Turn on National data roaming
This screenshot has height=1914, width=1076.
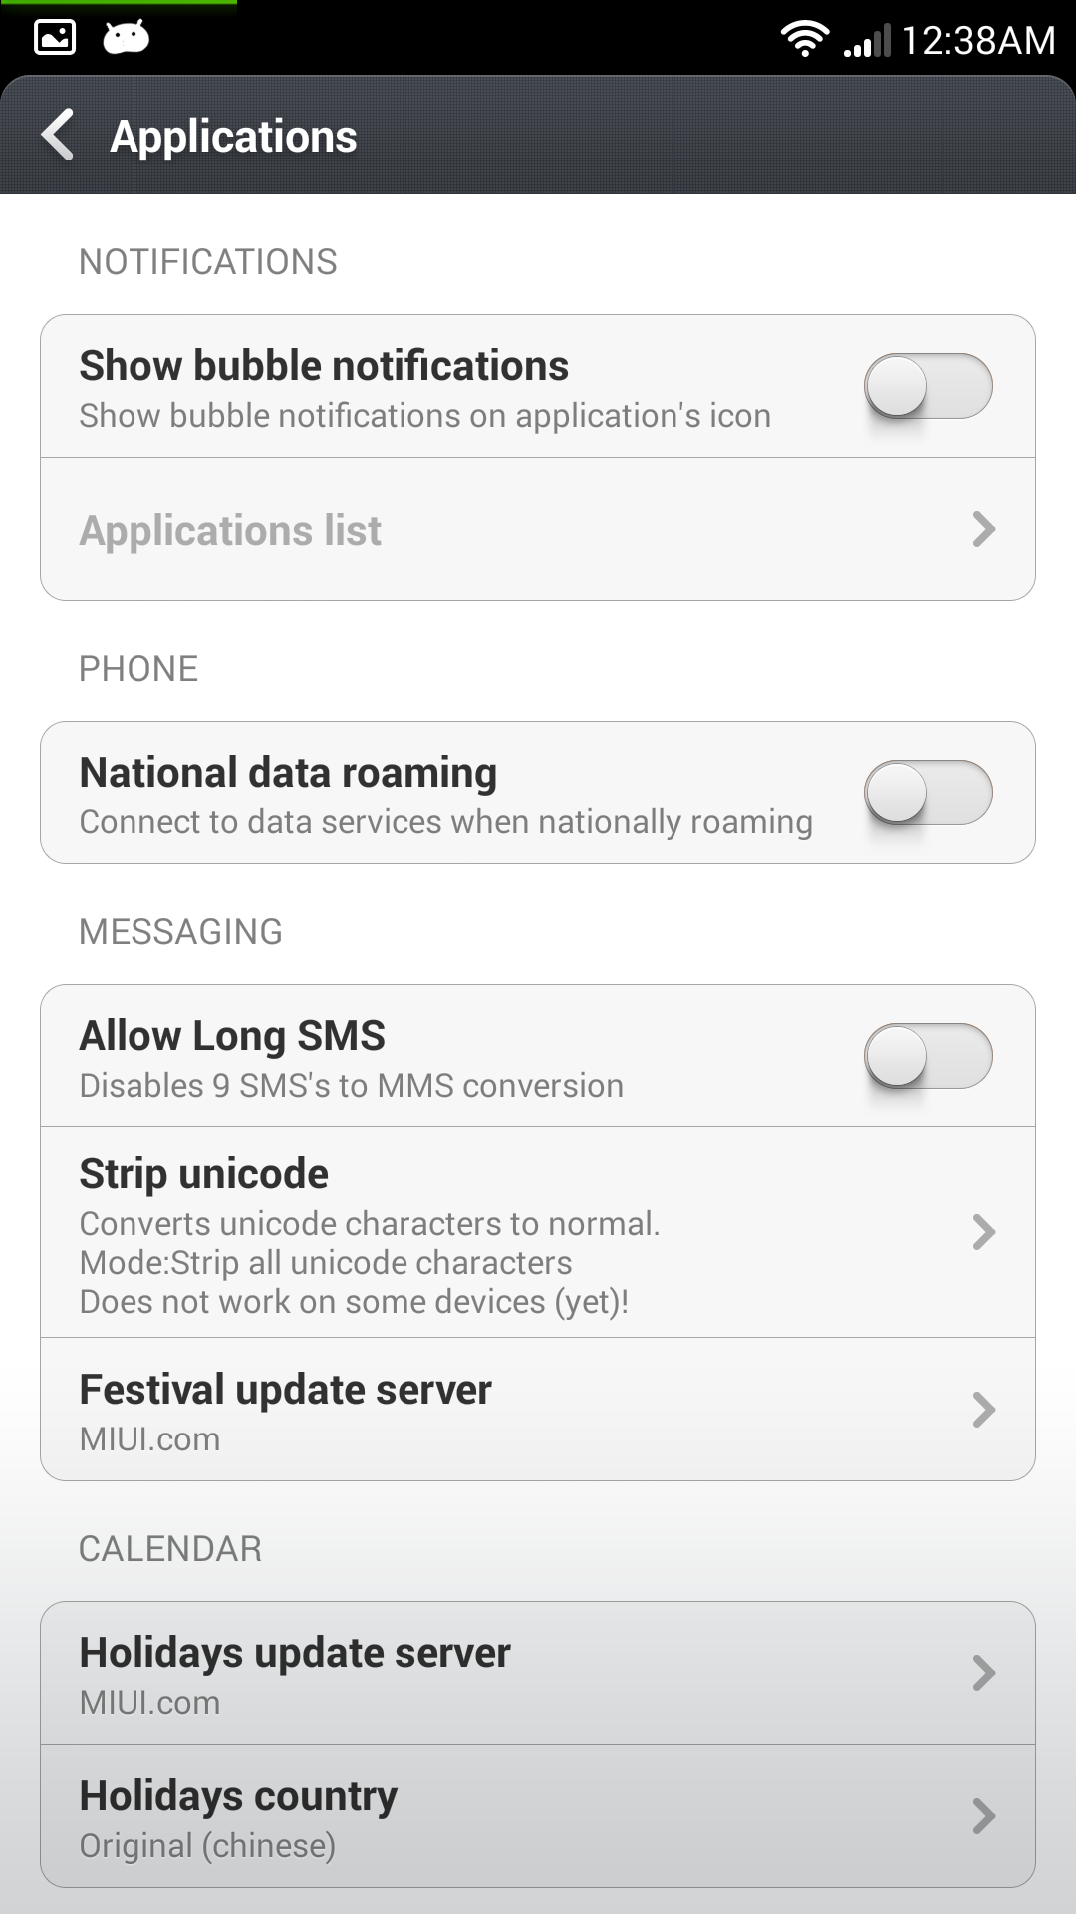[x=928, y=793]
